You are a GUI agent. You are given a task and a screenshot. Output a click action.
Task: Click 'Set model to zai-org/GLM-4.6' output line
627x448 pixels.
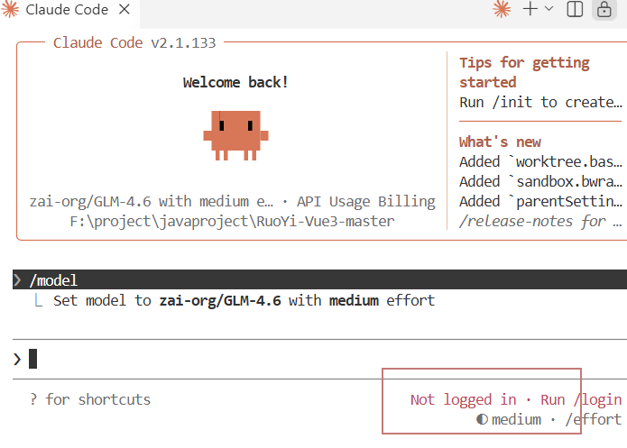[x=244, y=300]
